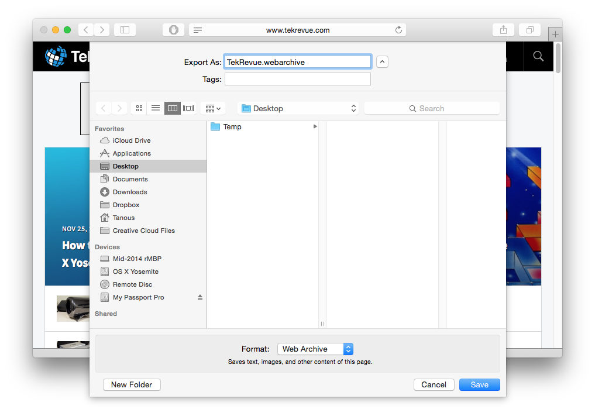Image resolution: width=595 pixels, height=409 pixels.
Task: Click the TekRevue site search magnifier
Action: 538,56
